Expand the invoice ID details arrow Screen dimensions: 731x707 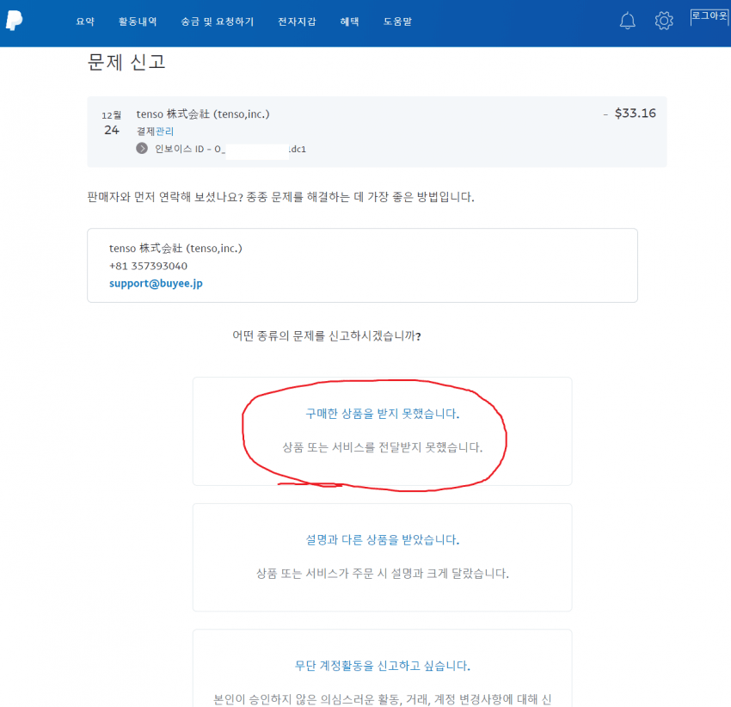point(142,148)
